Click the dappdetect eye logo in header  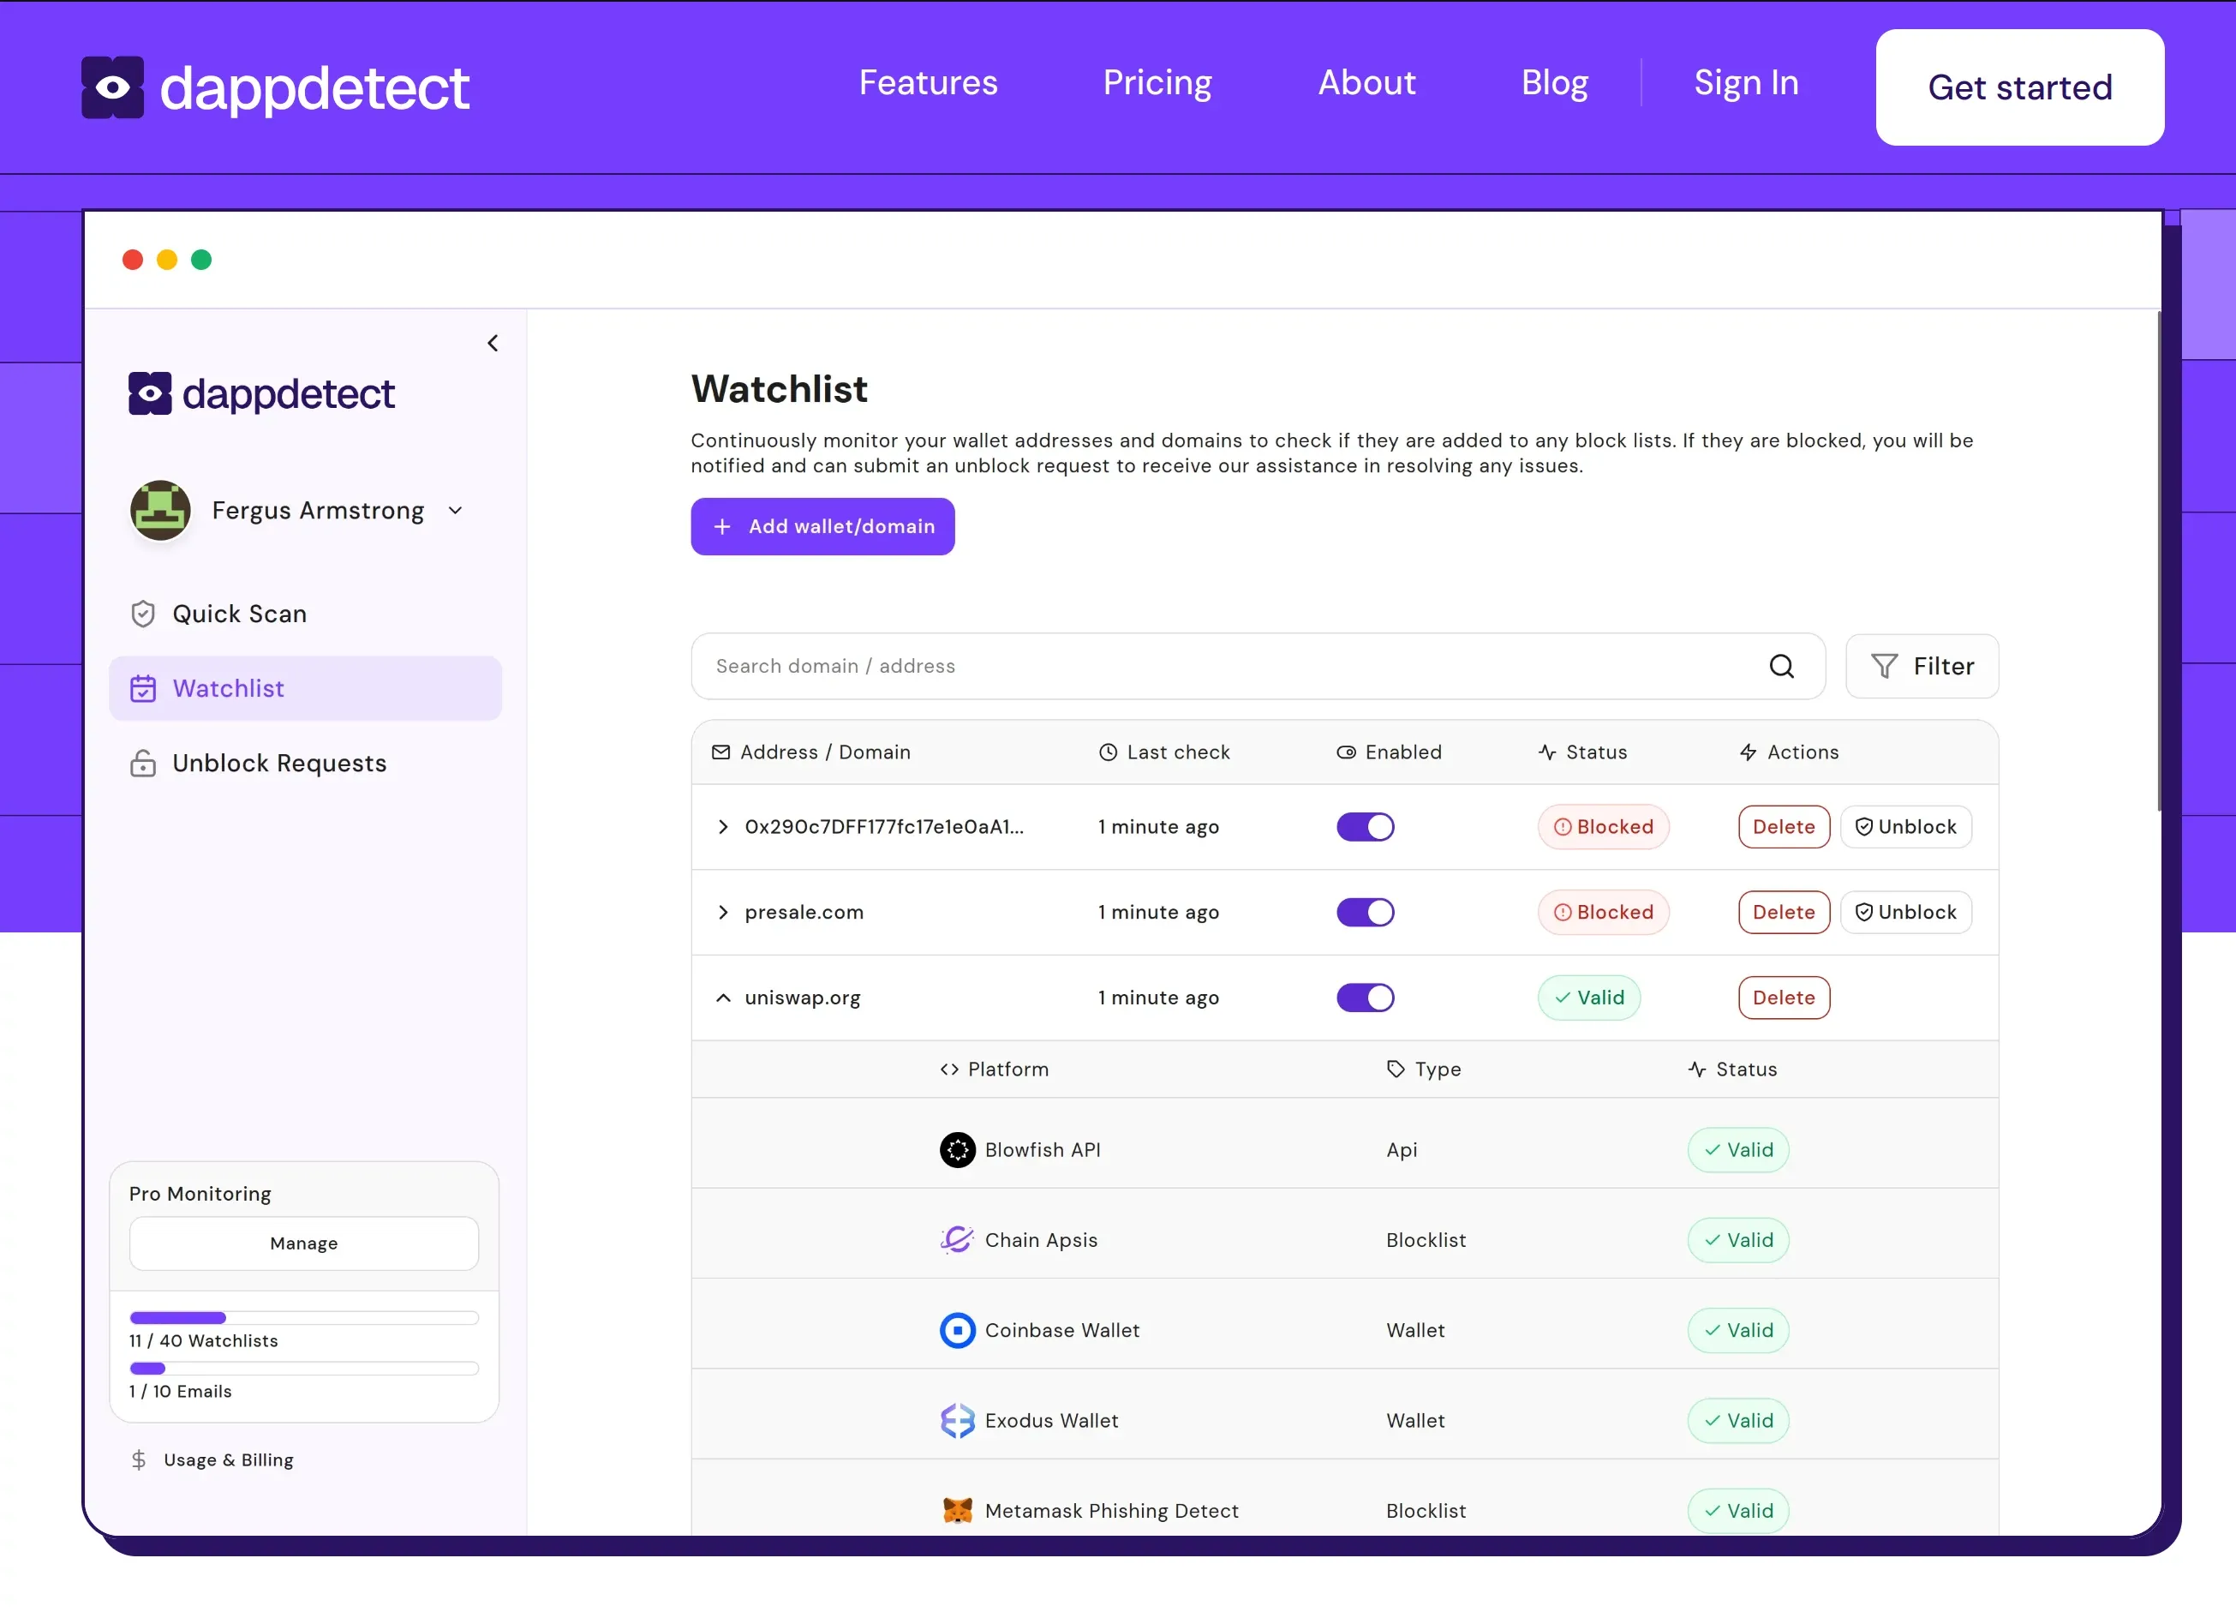tap(112, 87)
